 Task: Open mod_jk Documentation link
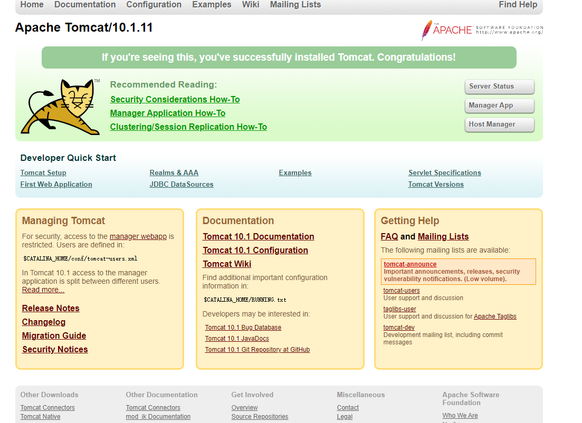click(158, 417)
